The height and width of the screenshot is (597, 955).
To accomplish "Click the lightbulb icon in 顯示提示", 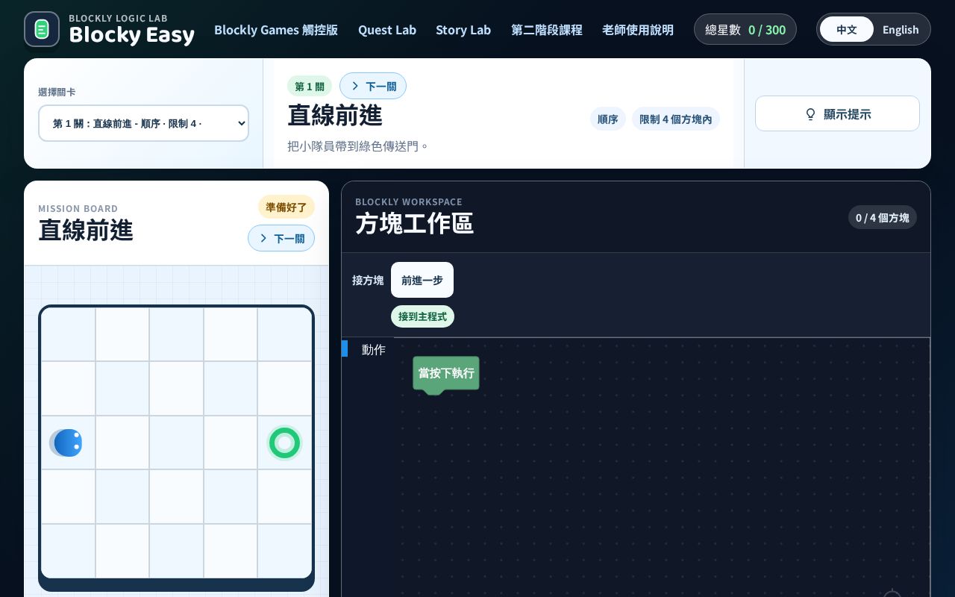I will point(810,114).
